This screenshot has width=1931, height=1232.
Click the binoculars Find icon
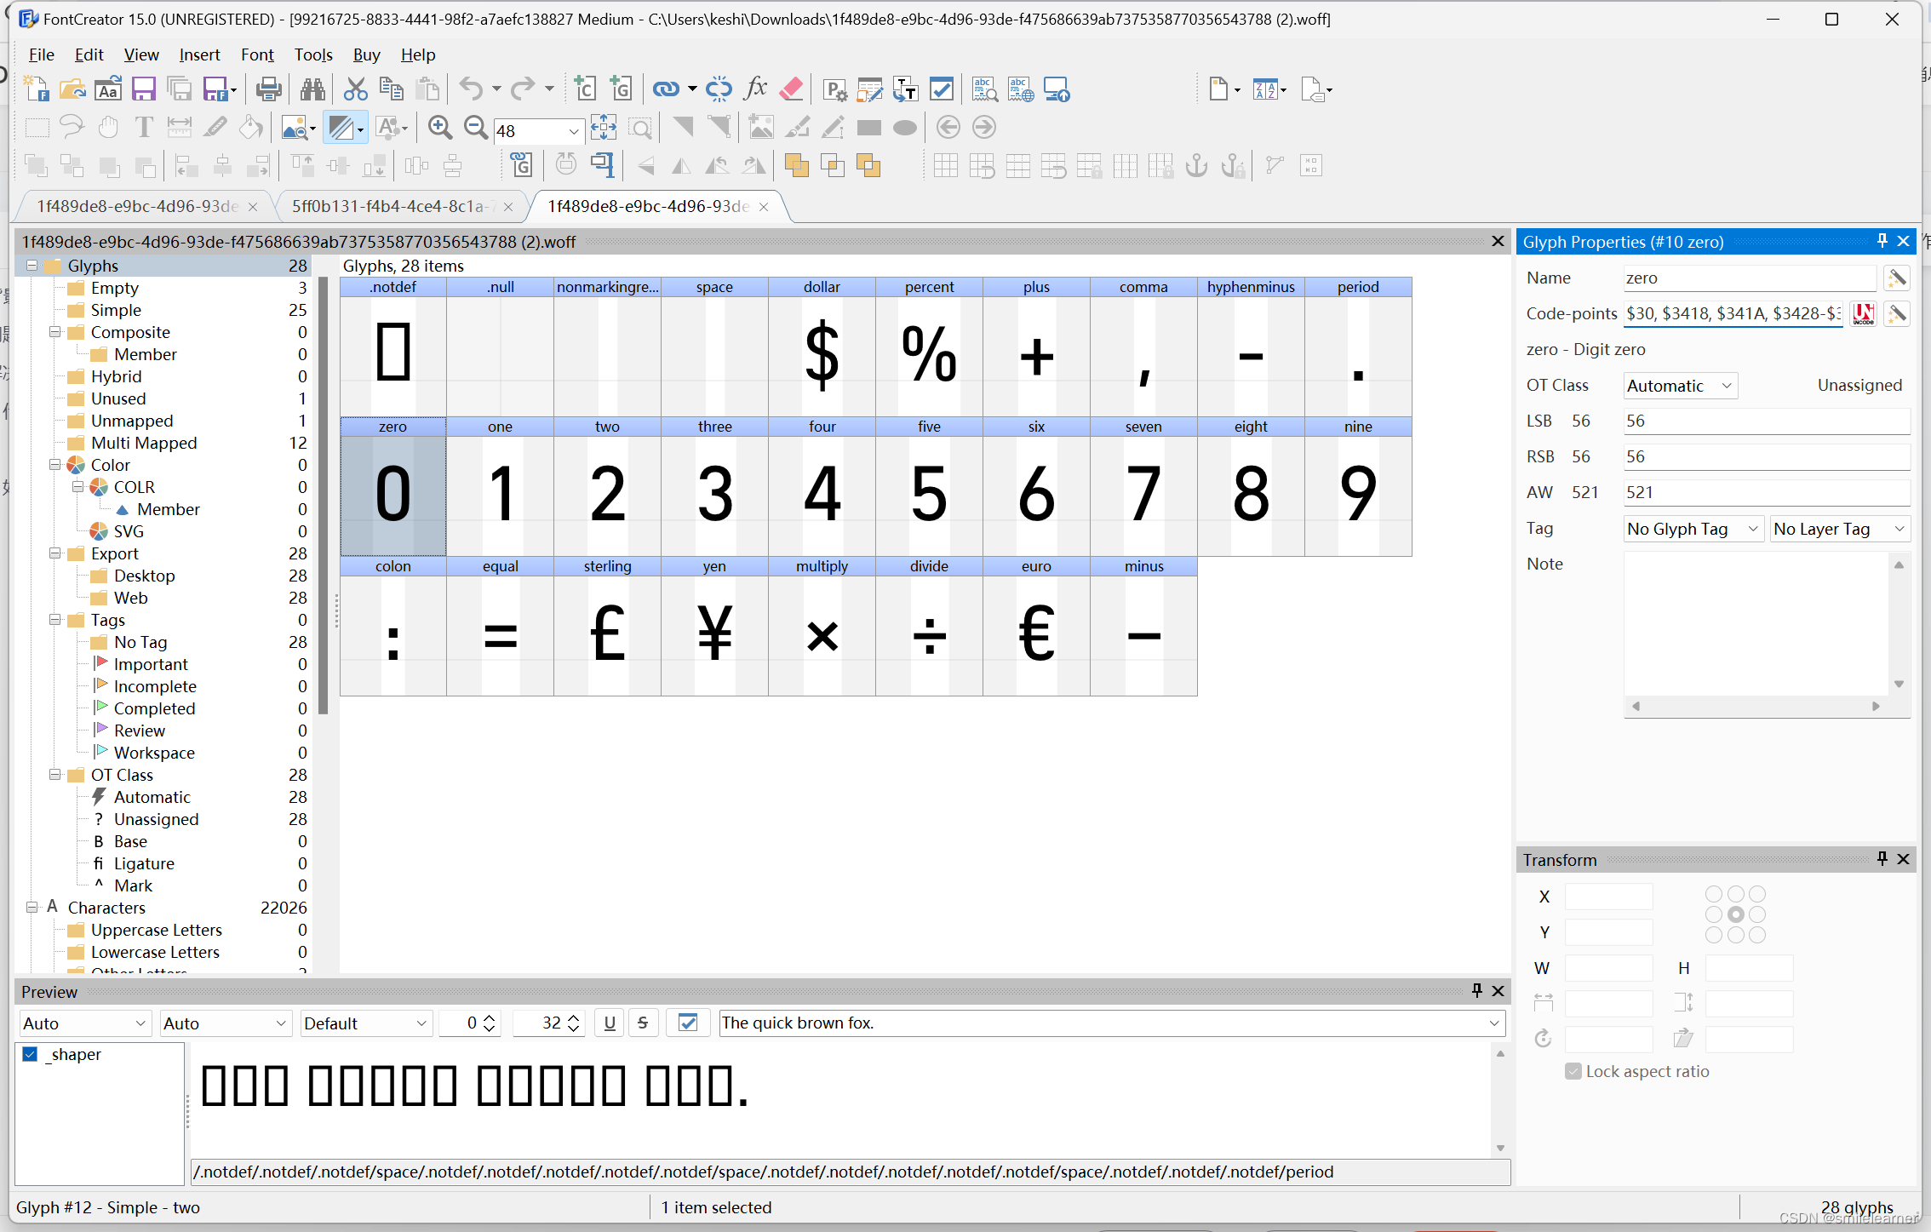312,89
